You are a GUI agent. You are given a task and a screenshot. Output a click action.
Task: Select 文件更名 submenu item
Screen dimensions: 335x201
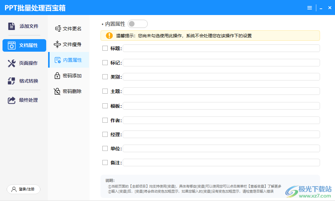click(x=69, y=28)
